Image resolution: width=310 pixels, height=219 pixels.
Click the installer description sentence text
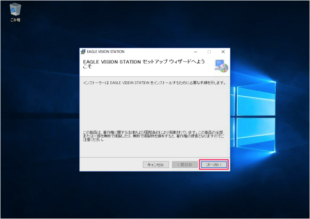click(x=155, y=83)
